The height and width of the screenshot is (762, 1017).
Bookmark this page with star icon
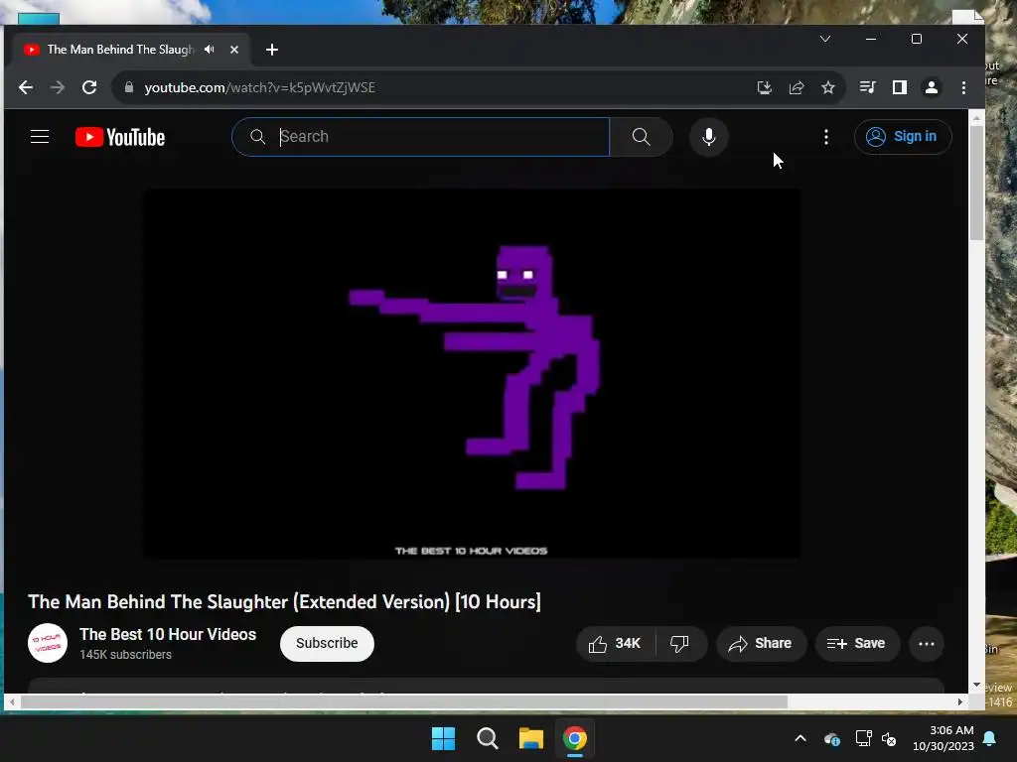[828, 87]
